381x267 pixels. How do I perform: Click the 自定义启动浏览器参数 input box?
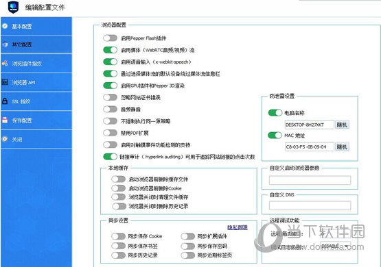click(310, 180)
